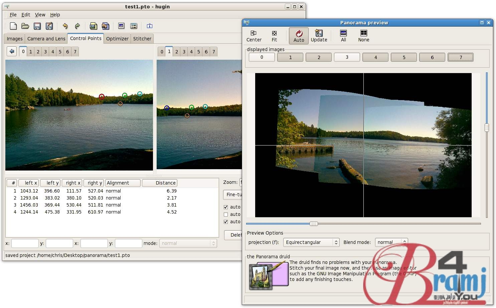Click the horizontal slider below the panorama preview
The image size is (496, 308).
313,224
